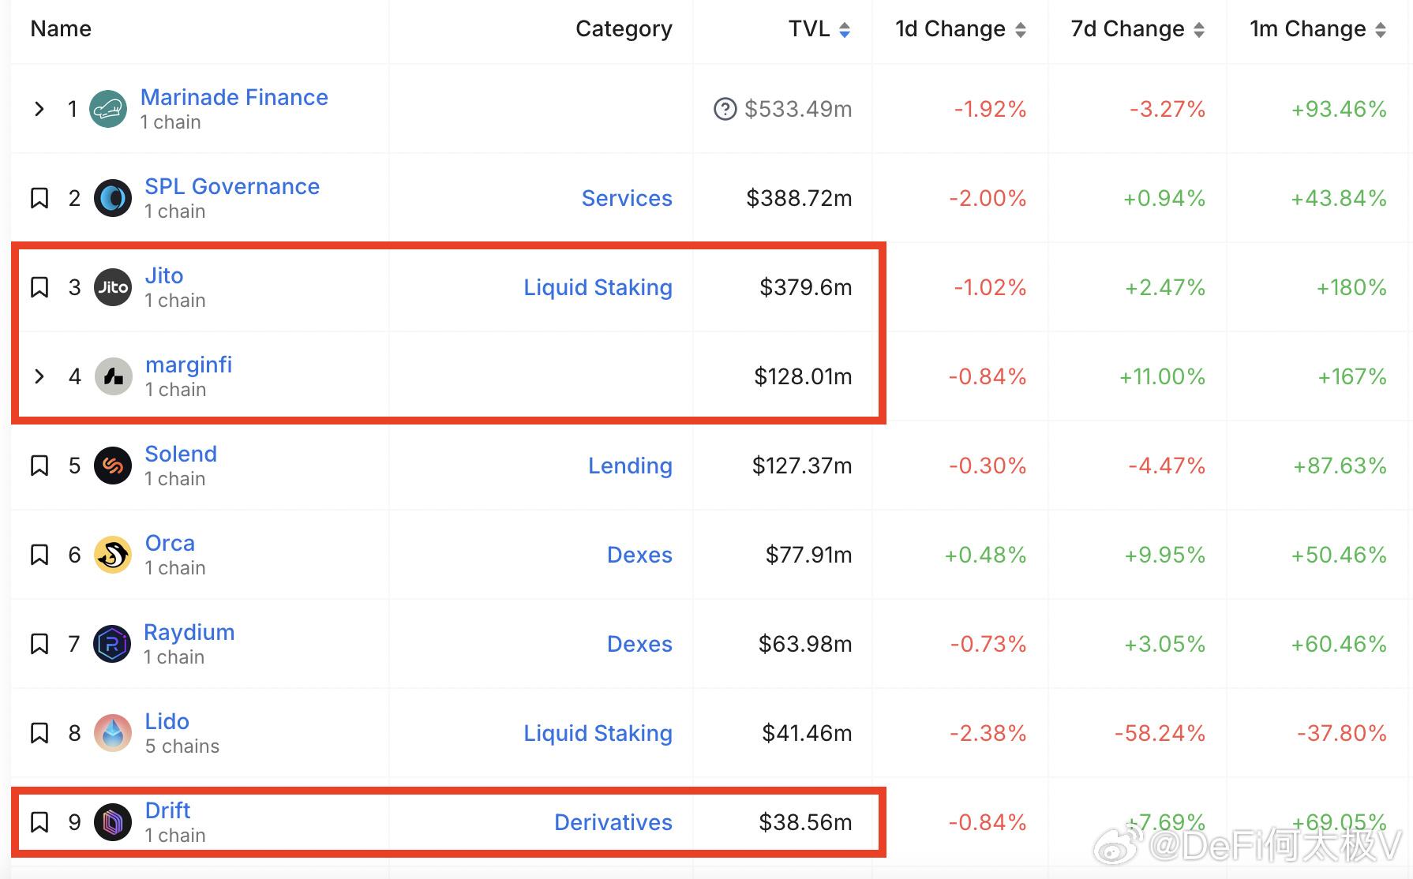Image resolution: width=1413 pixels, height=879 pixels.
Task: Click the Solend logo icon
Action: [113, 466]
